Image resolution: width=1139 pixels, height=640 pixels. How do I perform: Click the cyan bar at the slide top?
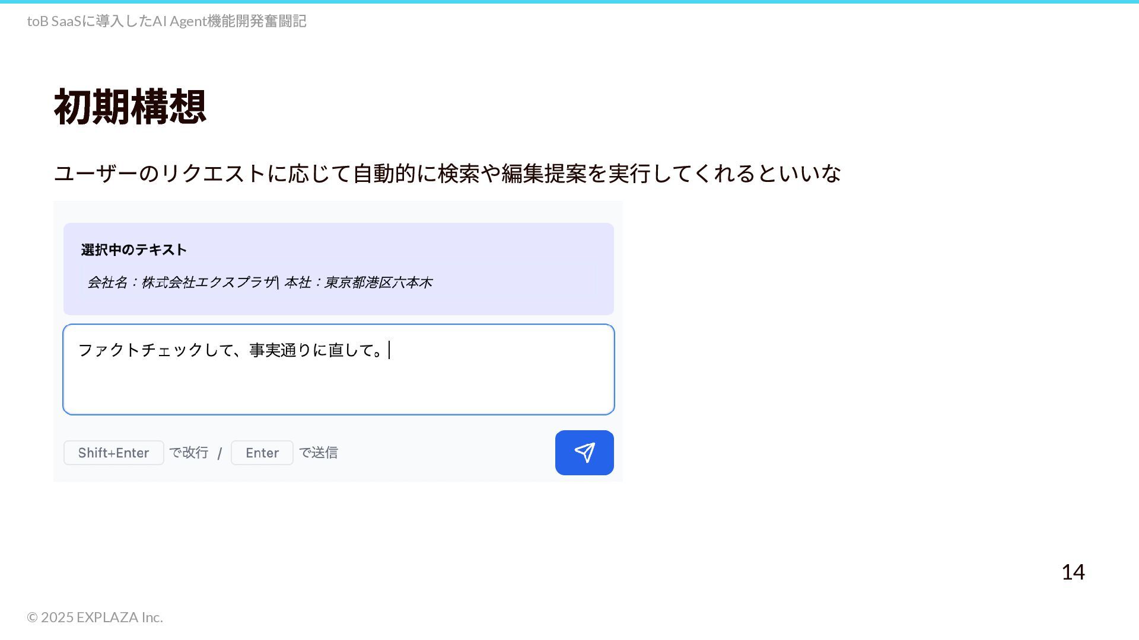point(569,2)
